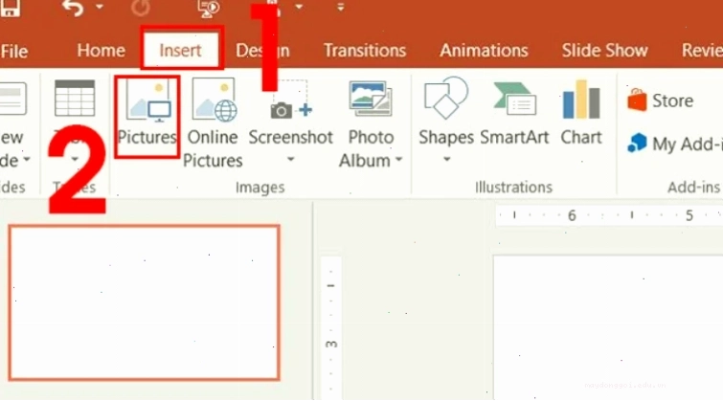Click the vertical ruler at mark 3
Screen dimensions: 723x401
[x=331, y=344]
